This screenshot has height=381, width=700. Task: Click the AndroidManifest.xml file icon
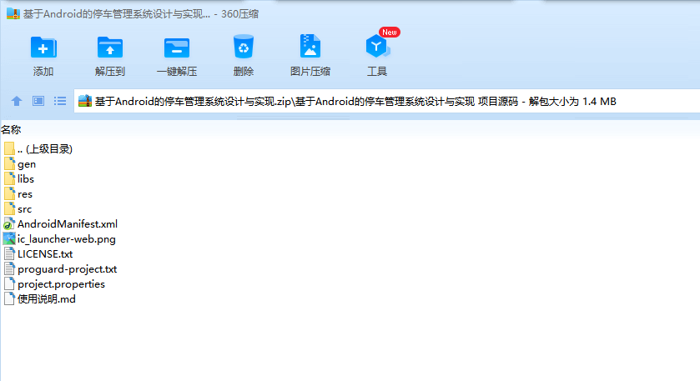point(9,224)
